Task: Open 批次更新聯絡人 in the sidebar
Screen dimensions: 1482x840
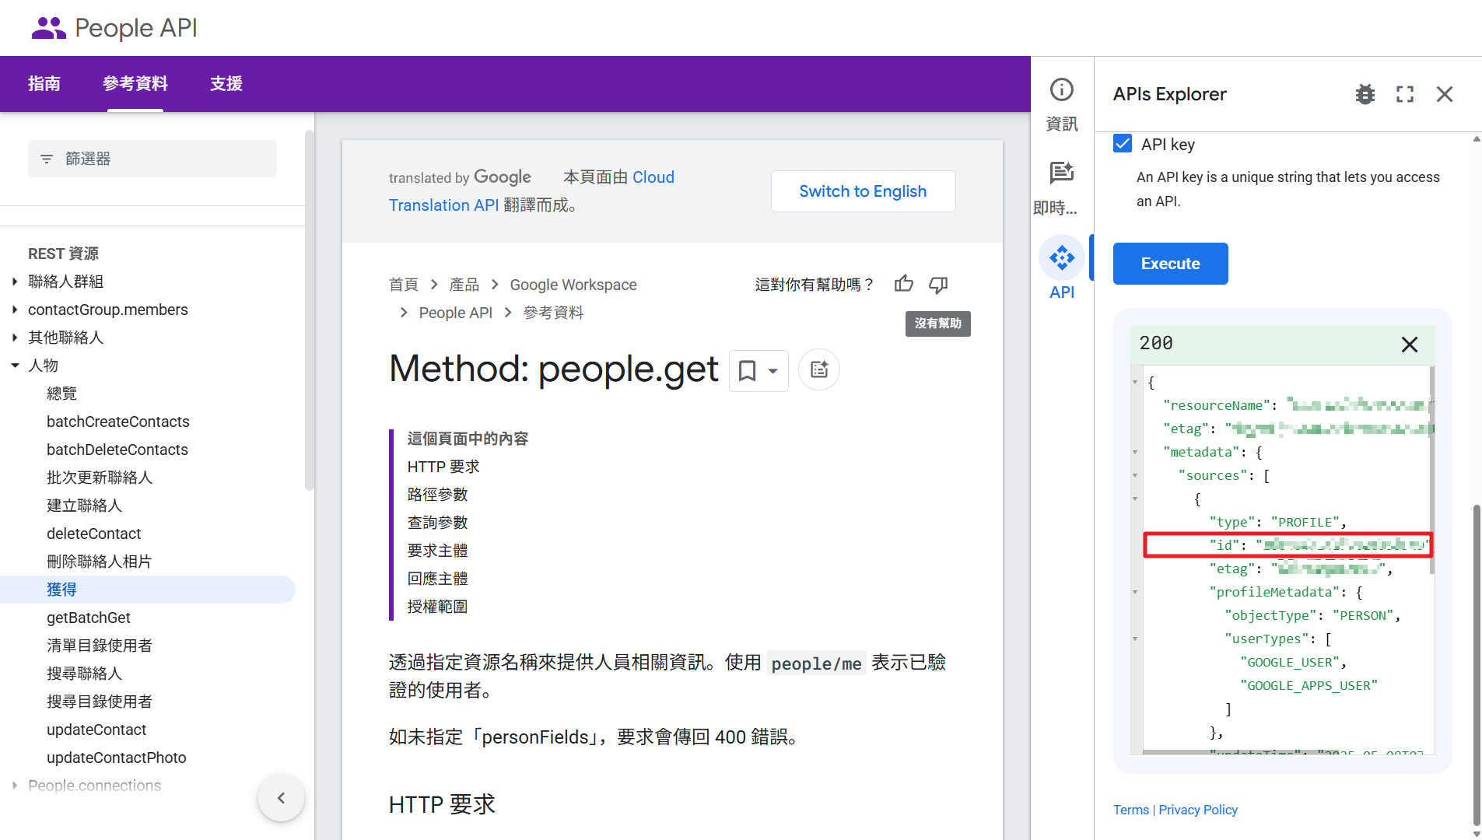Action: coord(100,478)
